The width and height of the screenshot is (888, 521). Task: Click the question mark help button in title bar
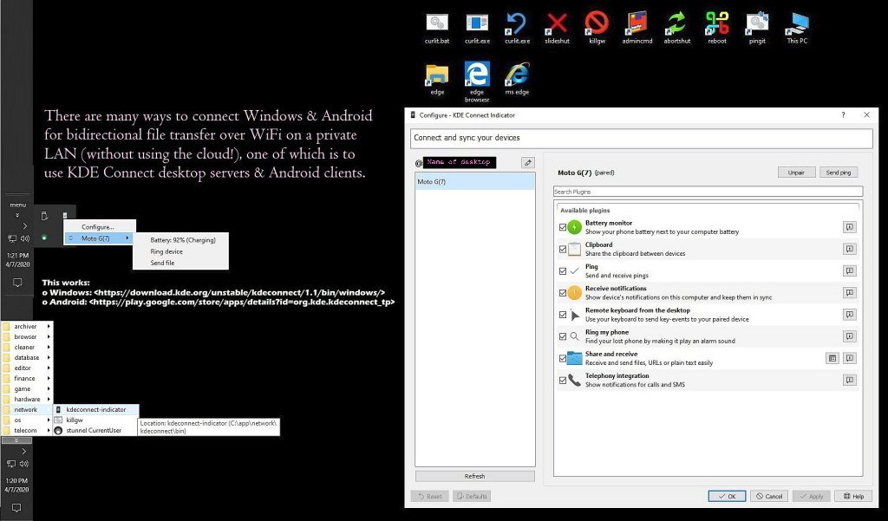(x=843, y=115)
